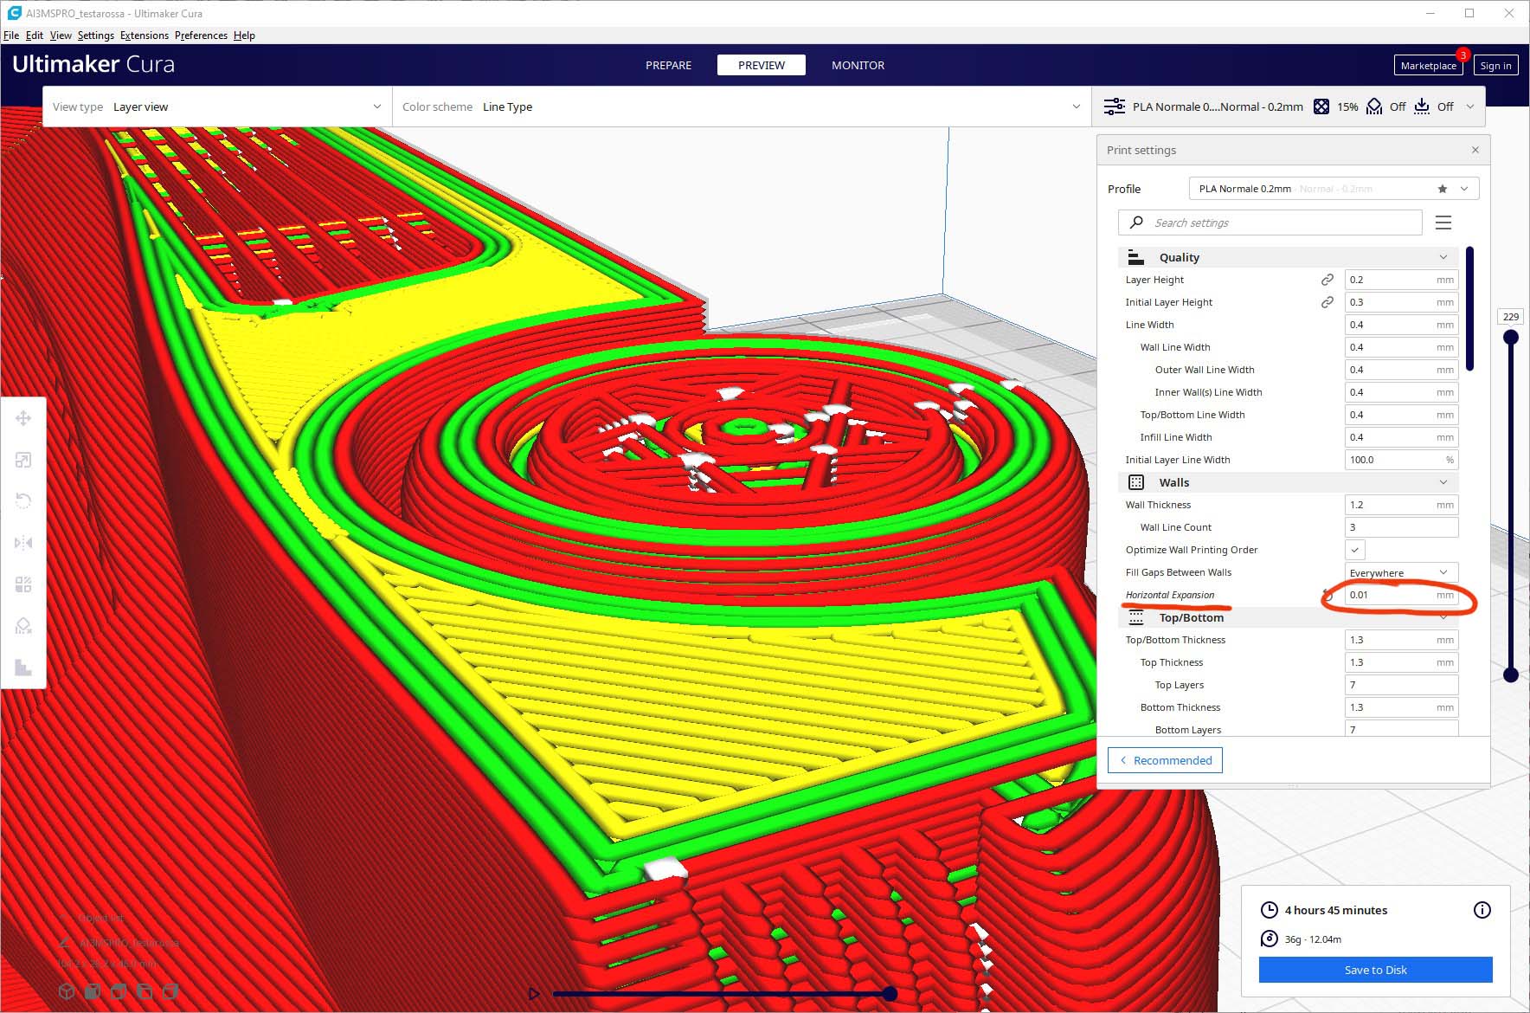Click the simulation path slider handle

(890, 994)
